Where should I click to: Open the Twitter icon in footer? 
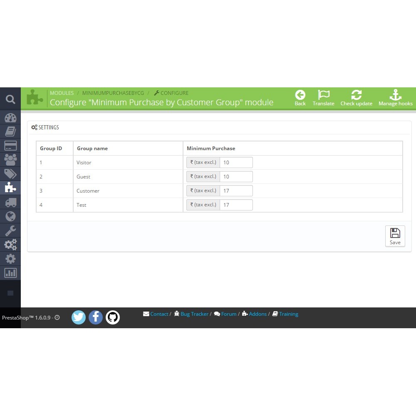pos(79,317)
